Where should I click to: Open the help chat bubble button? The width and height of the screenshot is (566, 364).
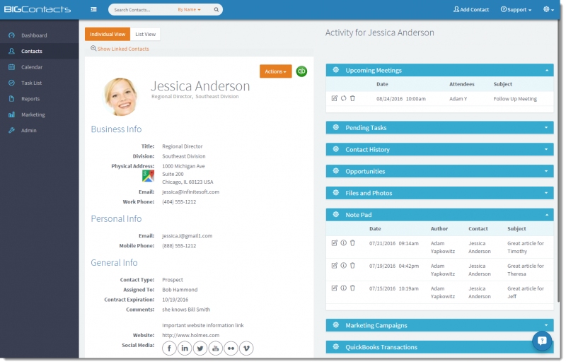(542, 341)
